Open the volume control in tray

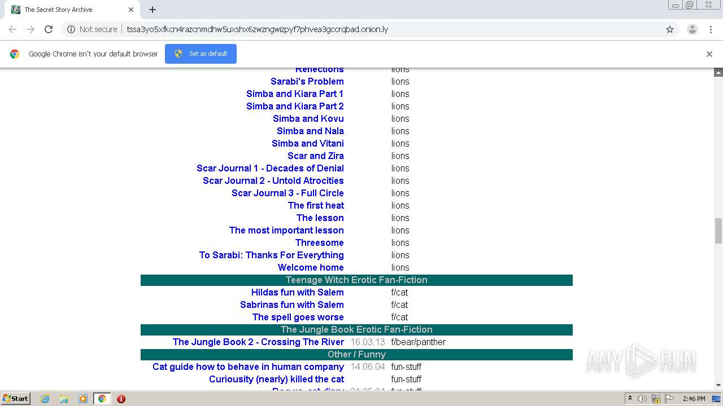tap(642, 399)
